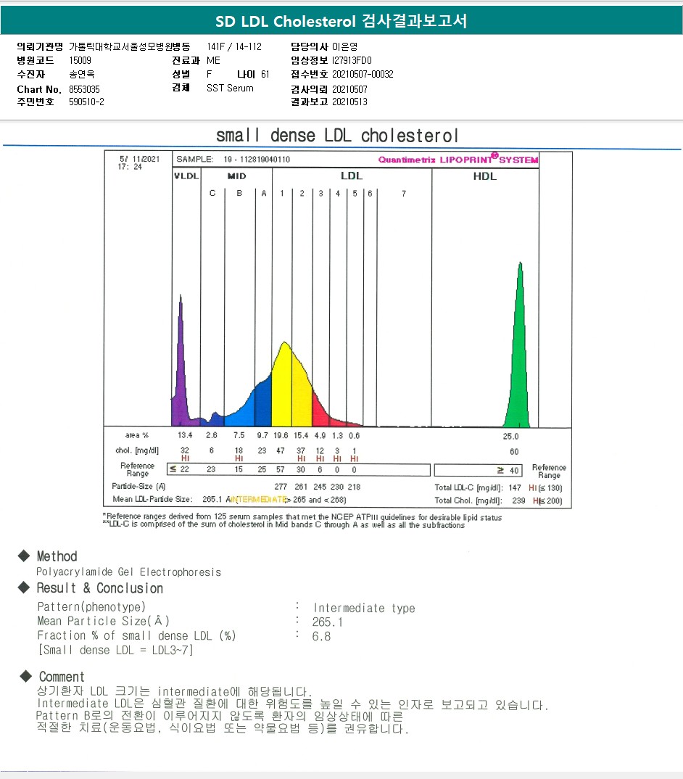Select the resident number 590510-2
This screenshot has height=779, width=683.
pos(86,102)
